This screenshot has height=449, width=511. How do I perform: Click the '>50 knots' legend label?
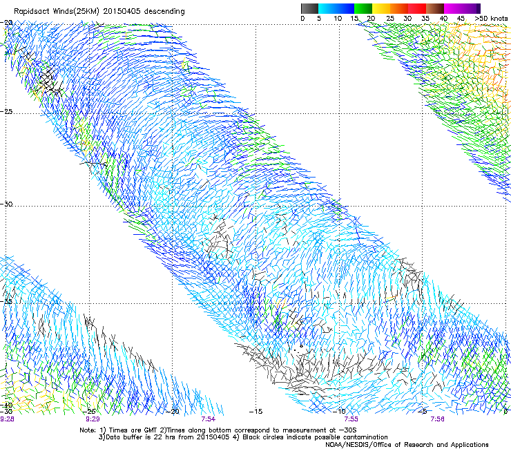(491, 19)
